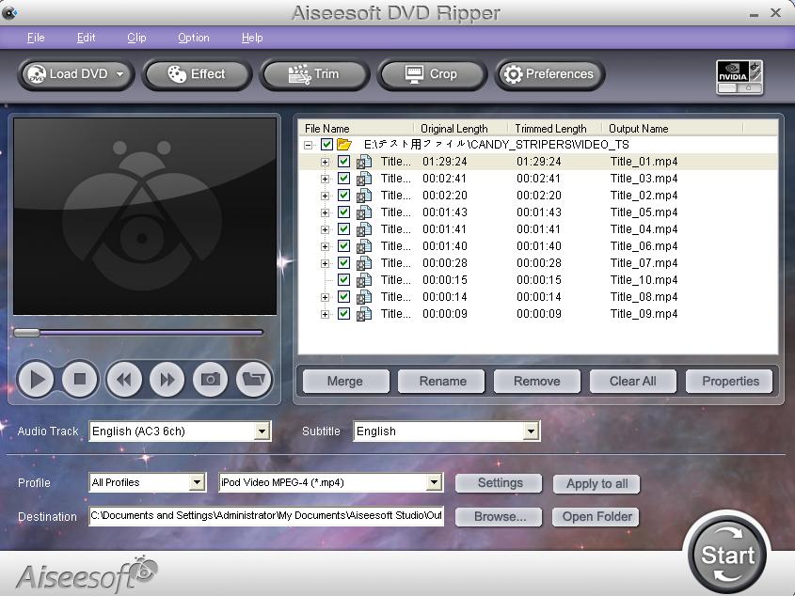Image resolution: width=795 pixels, height=596 pixels.
Task: Open the Properties button
Action: pyautogui.click(x=729, y=381)
